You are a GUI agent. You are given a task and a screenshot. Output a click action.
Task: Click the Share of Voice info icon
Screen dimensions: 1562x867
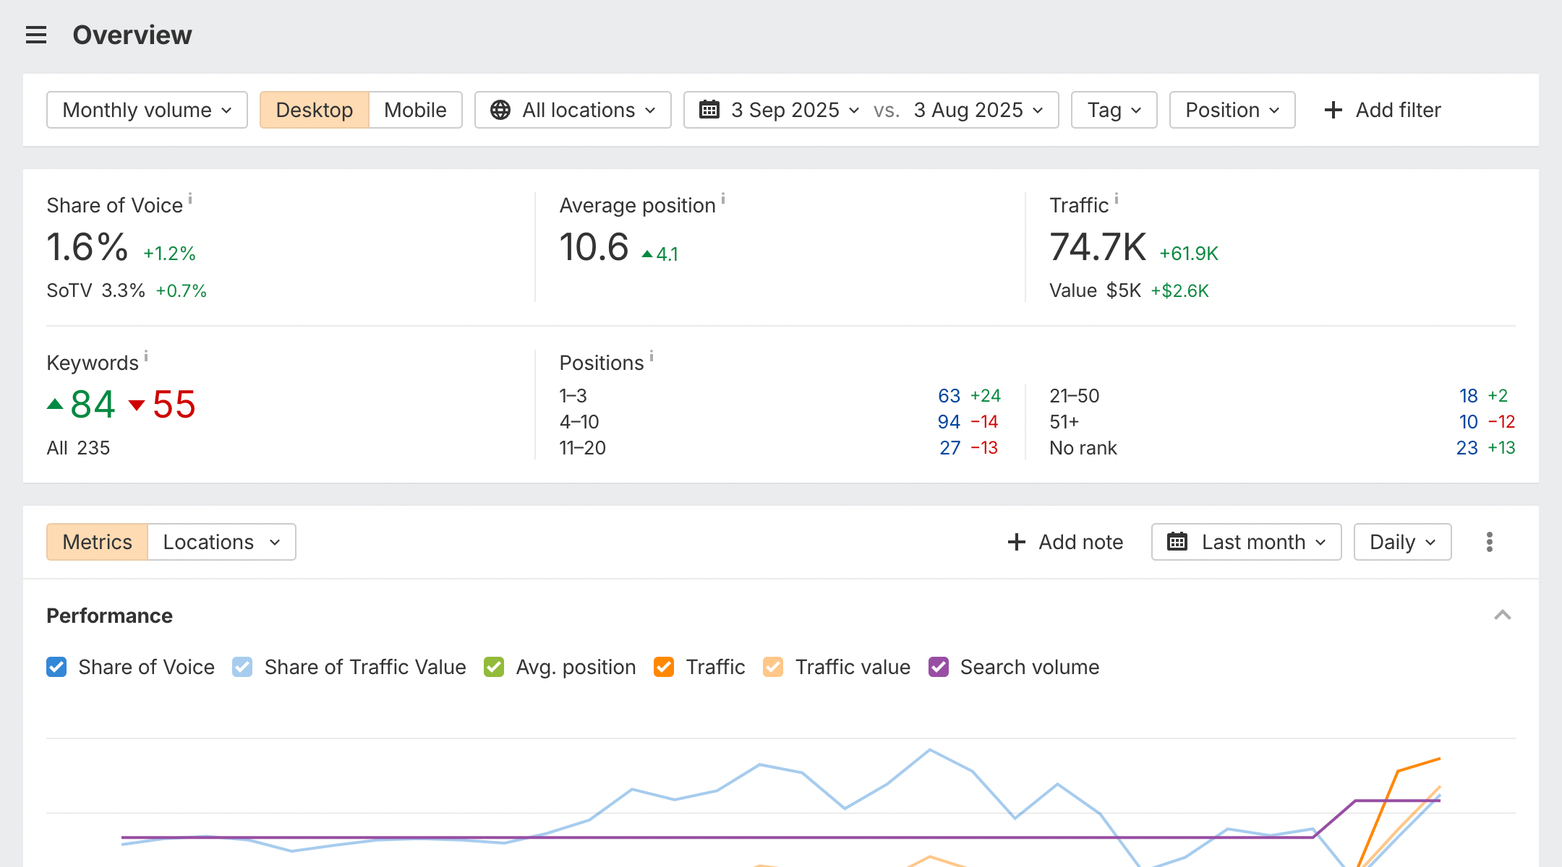190,198
